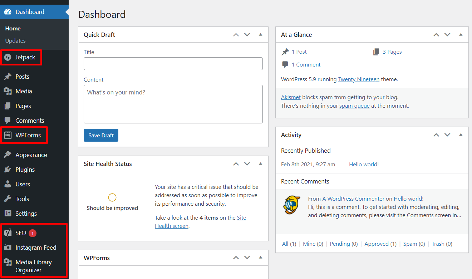This screenshot has width=472, height=279.
Task: Open the Twenty Nineteen theme link
Action: (359, 79)
